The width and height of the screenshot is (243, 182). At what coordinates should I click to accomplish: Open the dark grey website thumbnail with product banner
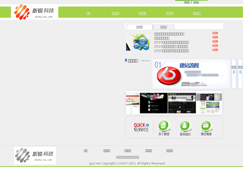pos(182,103)
